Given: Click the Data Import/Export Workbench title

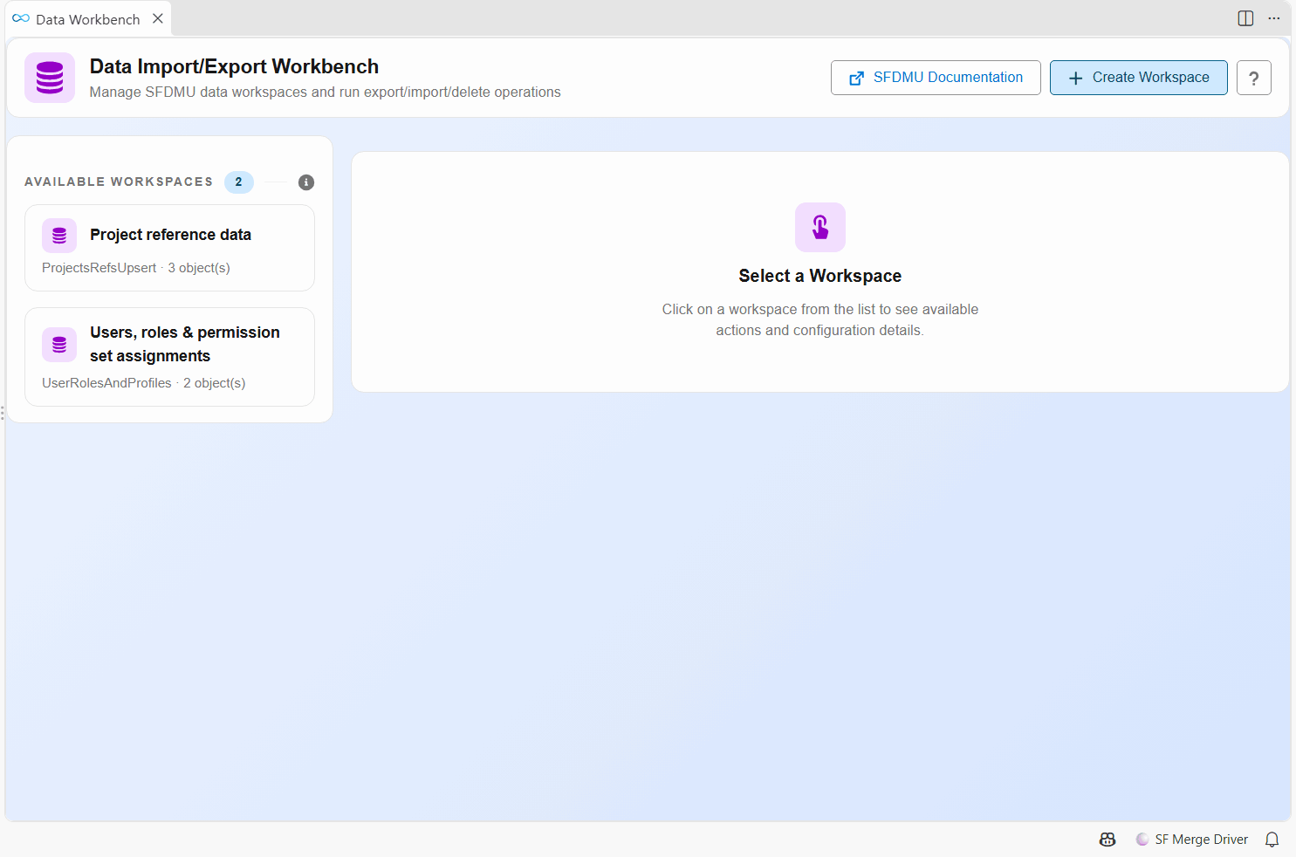Looking at the screenshot, I should (234, 66).
